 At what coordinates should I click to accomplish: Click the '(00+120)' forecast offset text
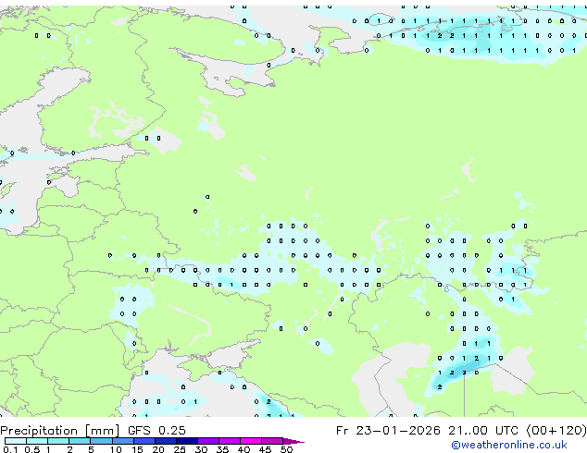tap(556, 431)
